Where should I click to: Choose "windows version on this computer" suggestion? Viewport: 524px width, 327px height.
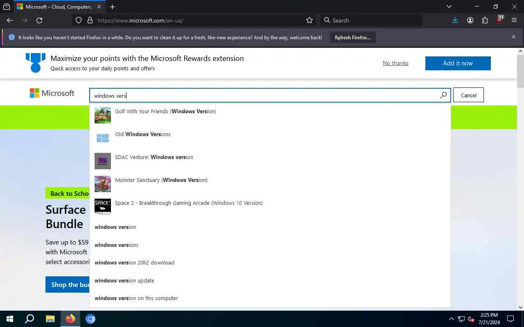270,298
